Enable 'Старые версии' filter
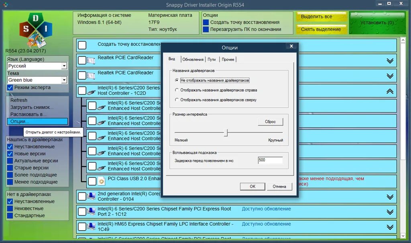The image size is (411, 243). 10,168
